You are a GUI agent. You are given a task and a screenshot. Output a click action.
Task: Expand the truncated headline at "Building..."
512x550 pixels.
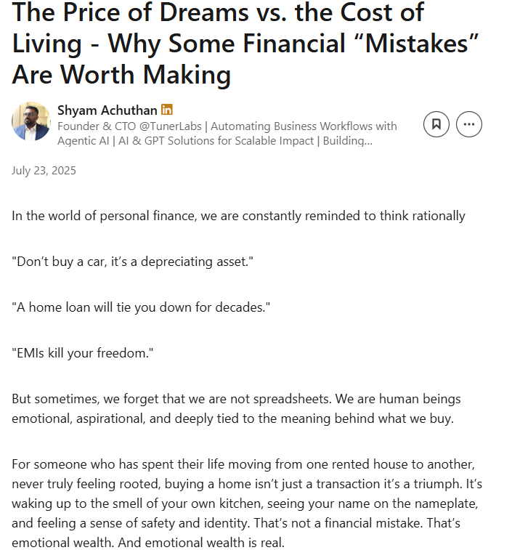(348, 141)
